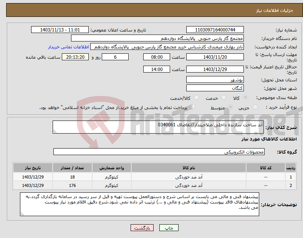Click the quantity cell 176 in row 2
Image resolution: width=303 pixels, height=238 pixels.
[x=72, y=185]
